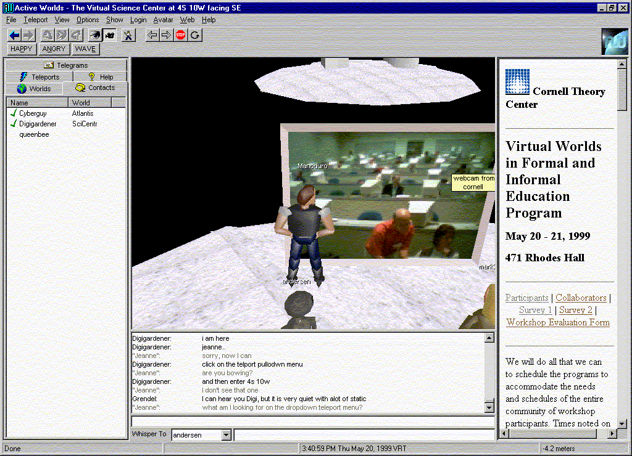Select contact Digigardener in the list
Image resolution: width=632 pixels, height=456 pixels.
(x=38, y=124)
